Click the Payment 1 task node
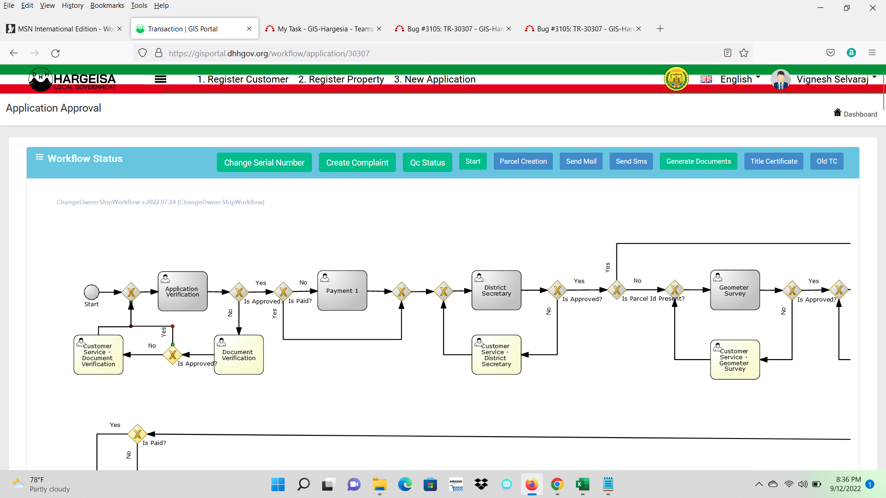This screenshot has height=498, width=886. [x=342, y=290]
